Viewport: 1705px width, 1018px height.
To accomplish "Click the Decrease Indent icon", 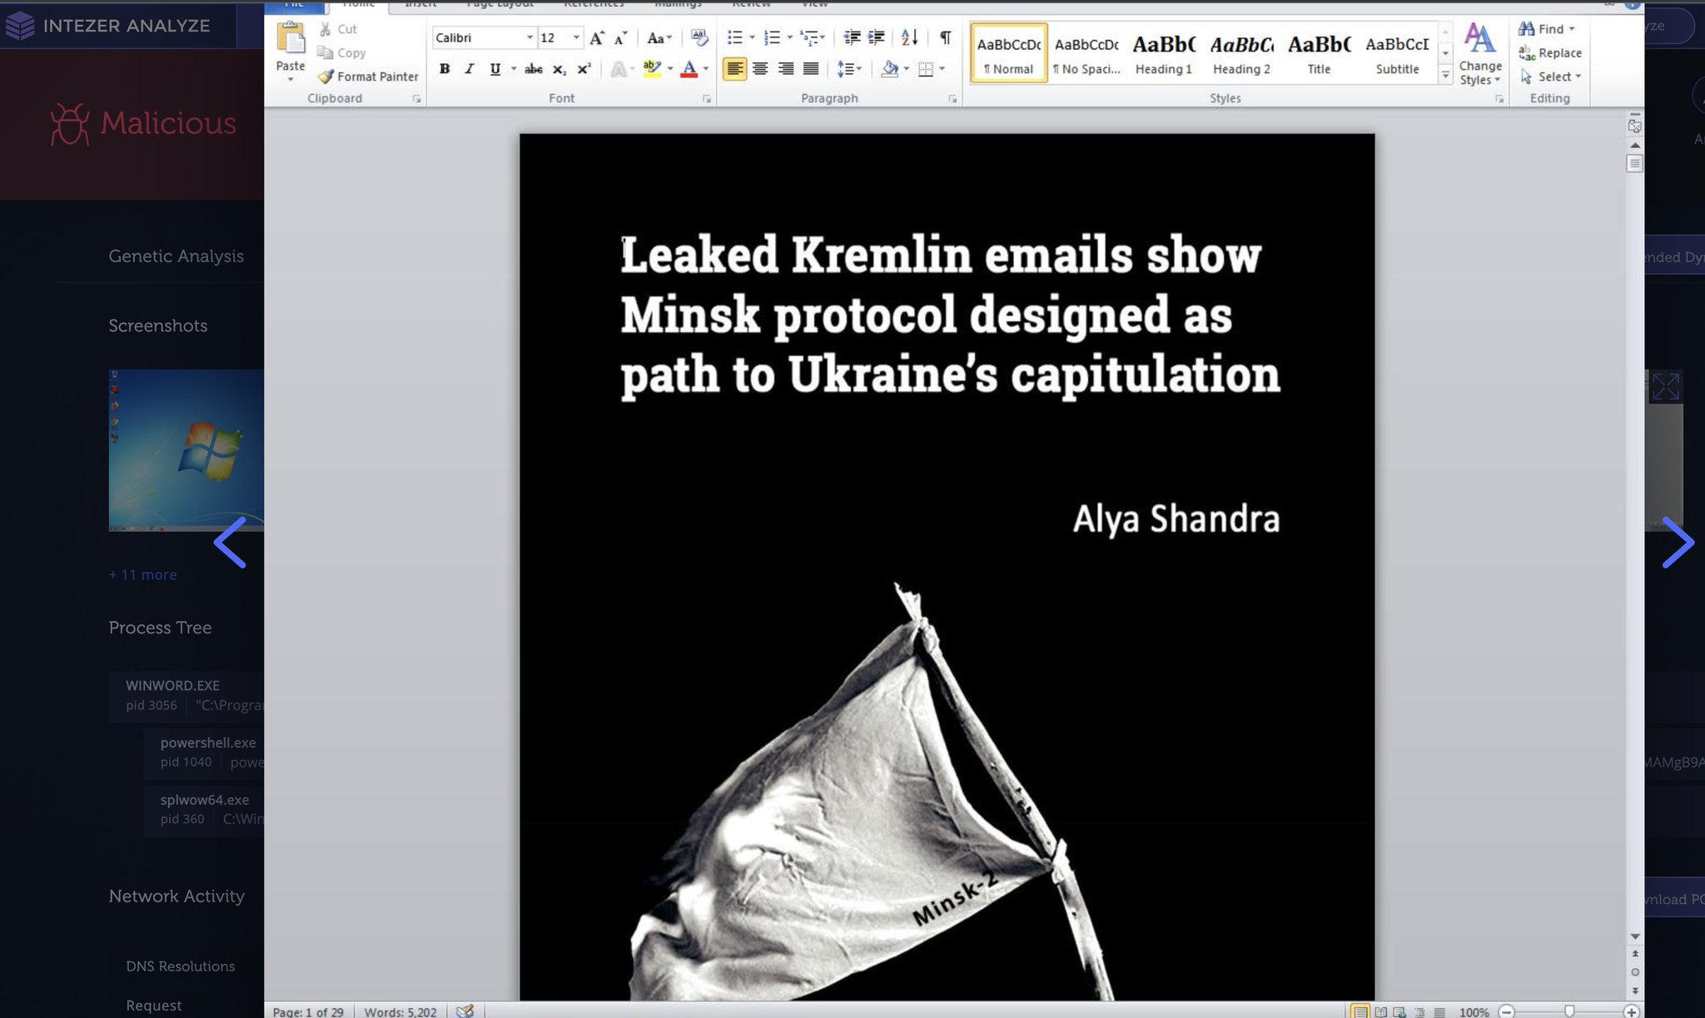I will tap(852, 37).
